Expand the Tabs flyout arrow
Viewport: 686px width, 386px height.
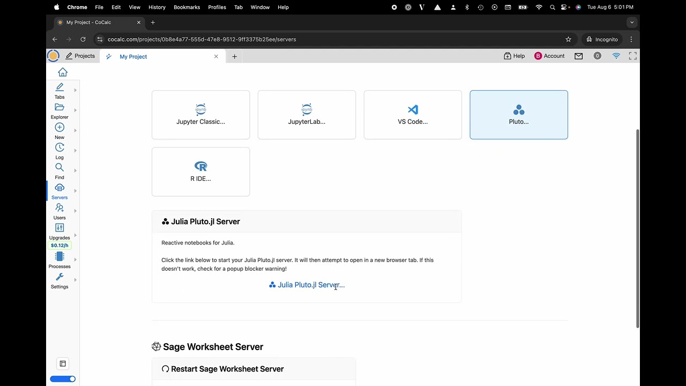(75, 90)
